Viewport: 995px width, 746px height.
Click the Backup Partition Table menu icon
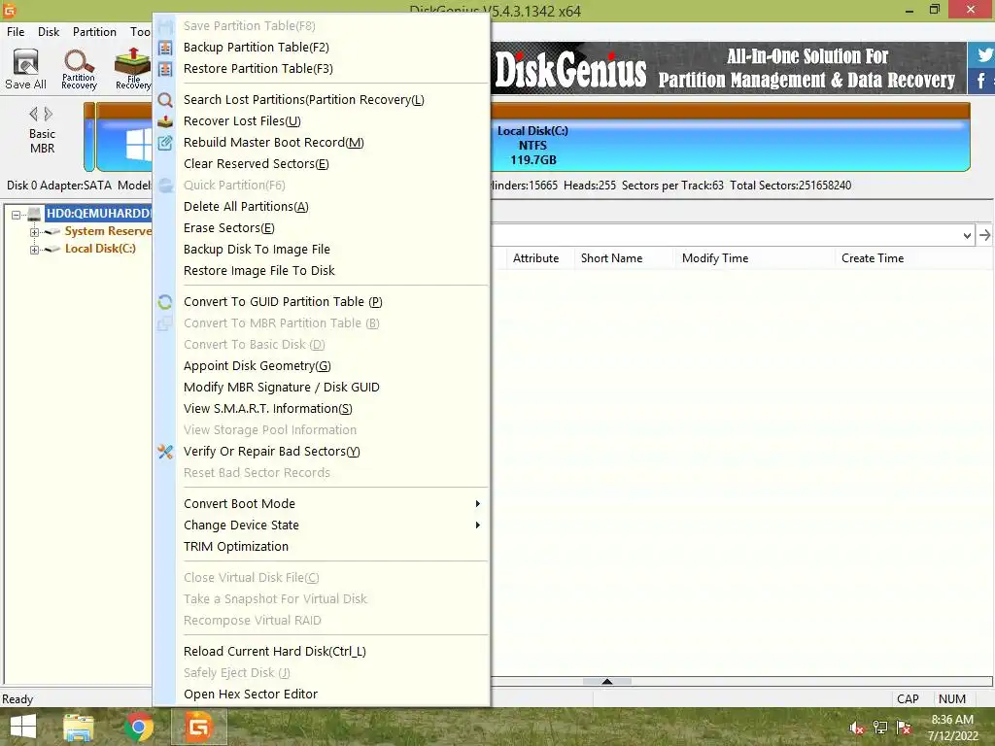click(x=165, y=48)
